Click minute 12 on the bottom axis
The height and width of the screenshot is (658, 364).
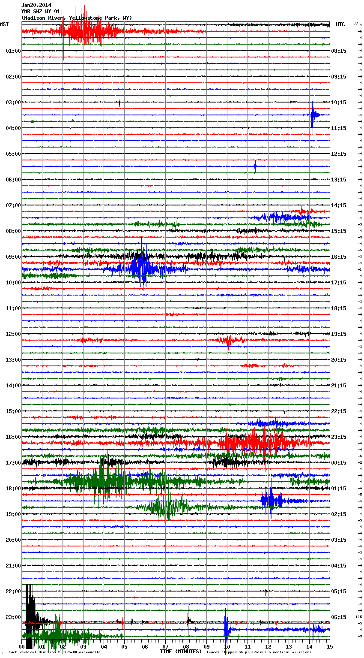(268, 646)
